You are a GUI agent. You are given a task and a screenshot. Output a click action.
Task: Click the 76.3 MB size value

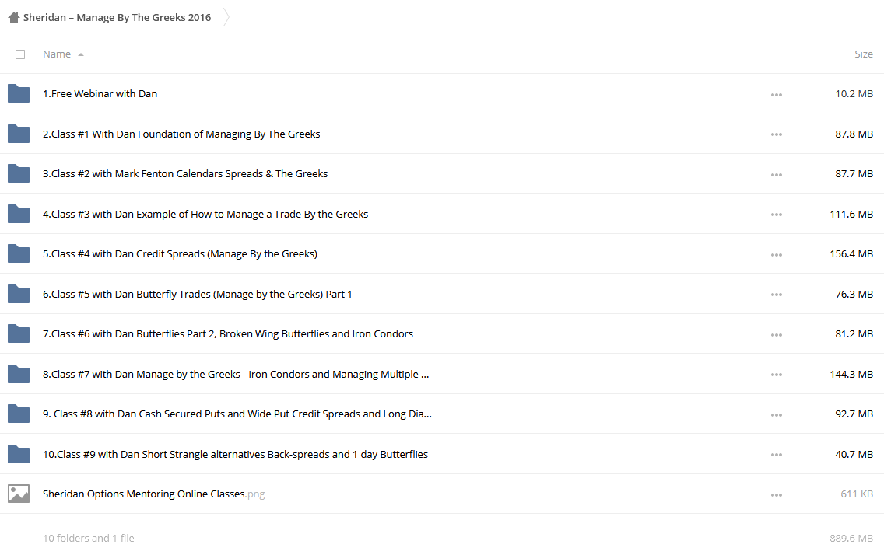tap(854, 294)
